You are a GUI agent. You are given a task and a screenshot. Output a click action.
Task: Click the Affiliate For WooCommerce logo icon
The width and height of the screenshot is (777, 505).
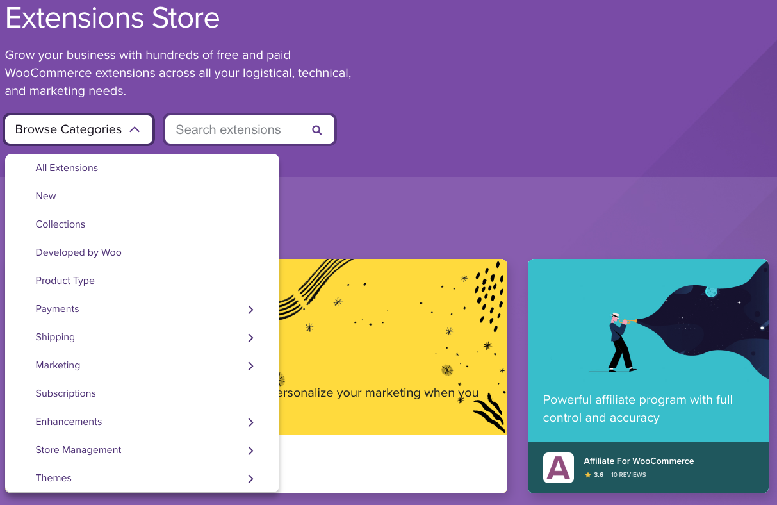[x=559, y=468]
